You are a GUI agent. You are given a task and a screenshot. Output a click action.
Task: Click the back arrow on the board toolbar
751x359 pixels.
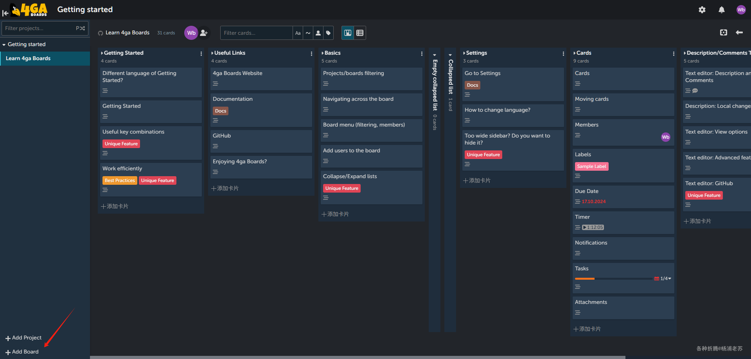[739, 32]
